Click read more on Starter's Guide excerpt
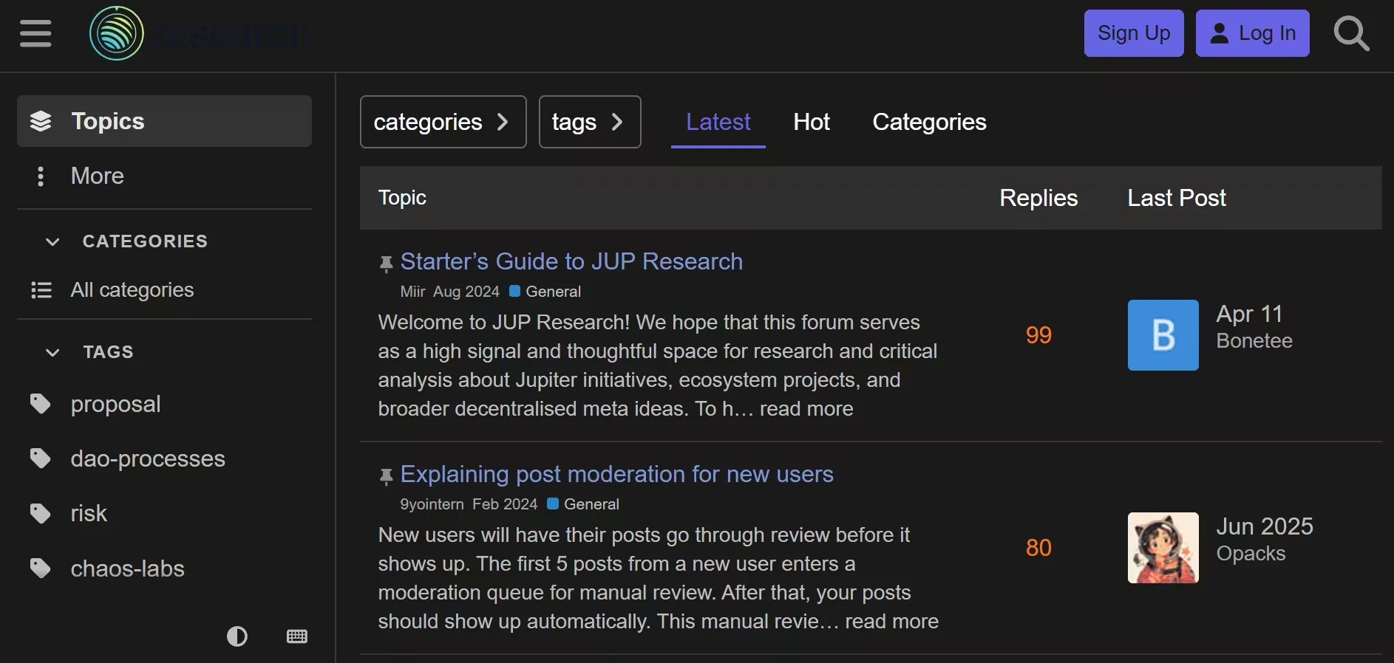This screenshot has width=1394, height=663. 806,409
